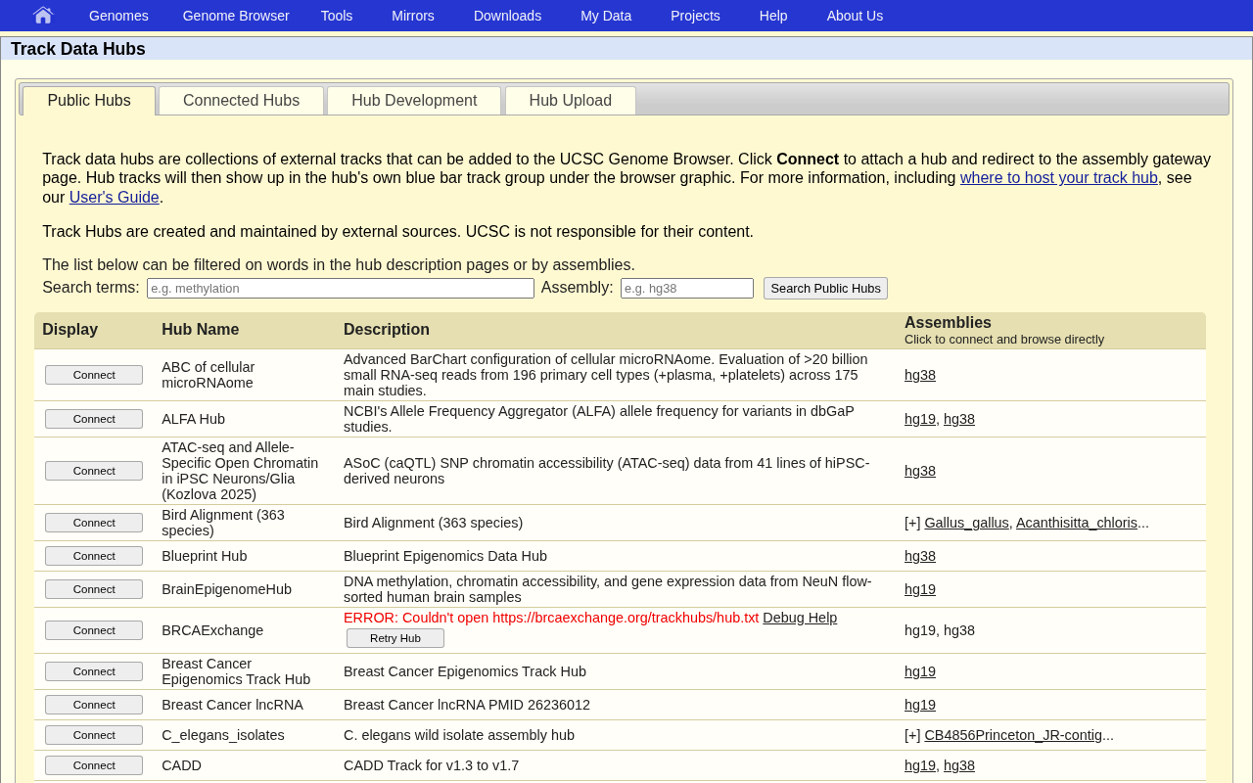Open the Acanthisitta_chloris assembly link
1253x783 pixels.
pos(1077,523)
